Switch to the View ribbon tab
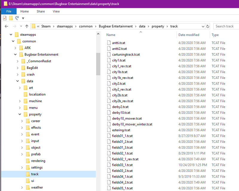Screen dimensions: 239x191 [56, 11]
